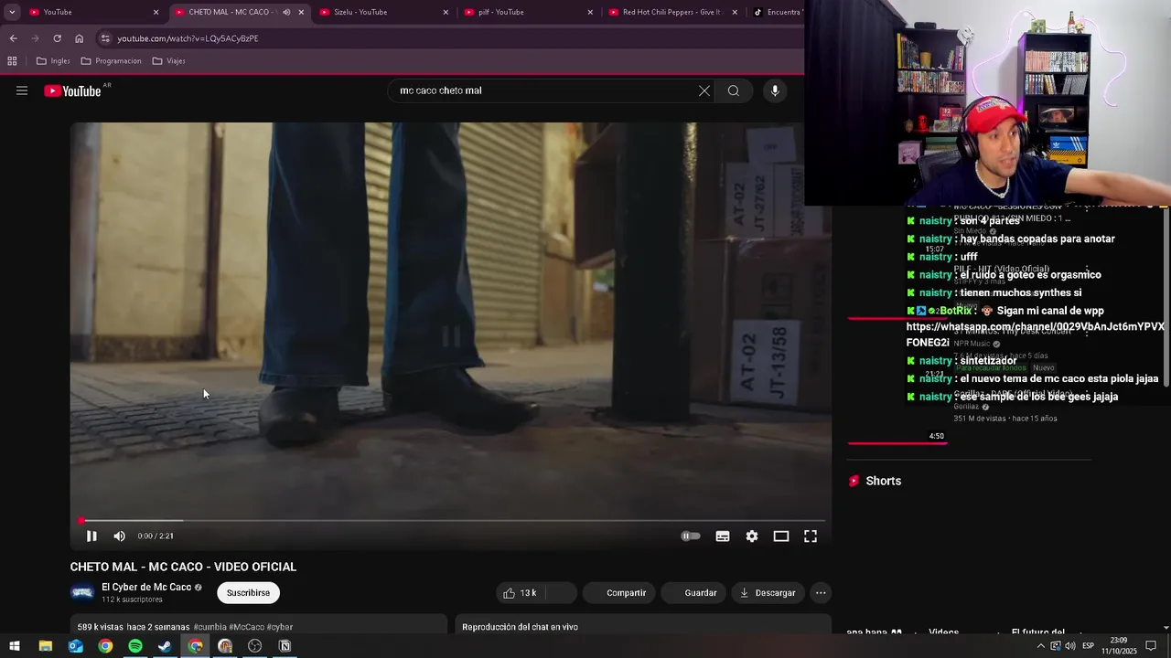
Task: Click the Compartir share button
Action: click(x=618, y=593)
